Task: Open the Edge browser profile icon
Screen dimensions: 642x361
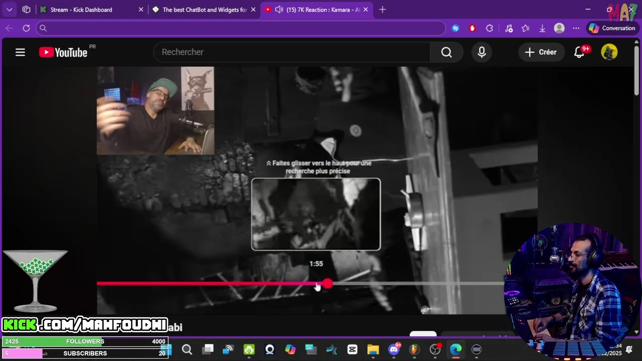Action: pyautogui.click(x=559, y=29)
